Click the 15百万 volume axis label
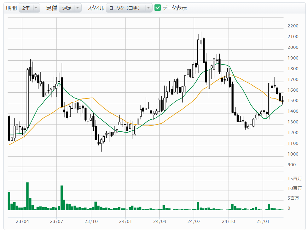 [x=294, y=179]
